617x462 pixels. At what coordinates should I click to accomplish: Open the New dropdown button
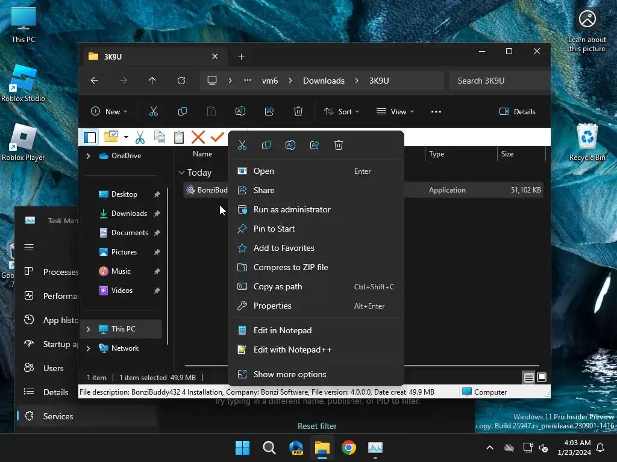(109, 111)
